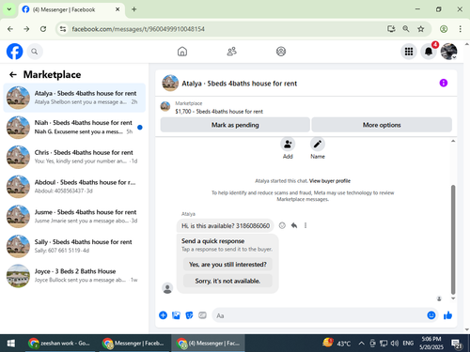Click install app icon in address bar
Screen dimensions: 470x352
(391, 29)
